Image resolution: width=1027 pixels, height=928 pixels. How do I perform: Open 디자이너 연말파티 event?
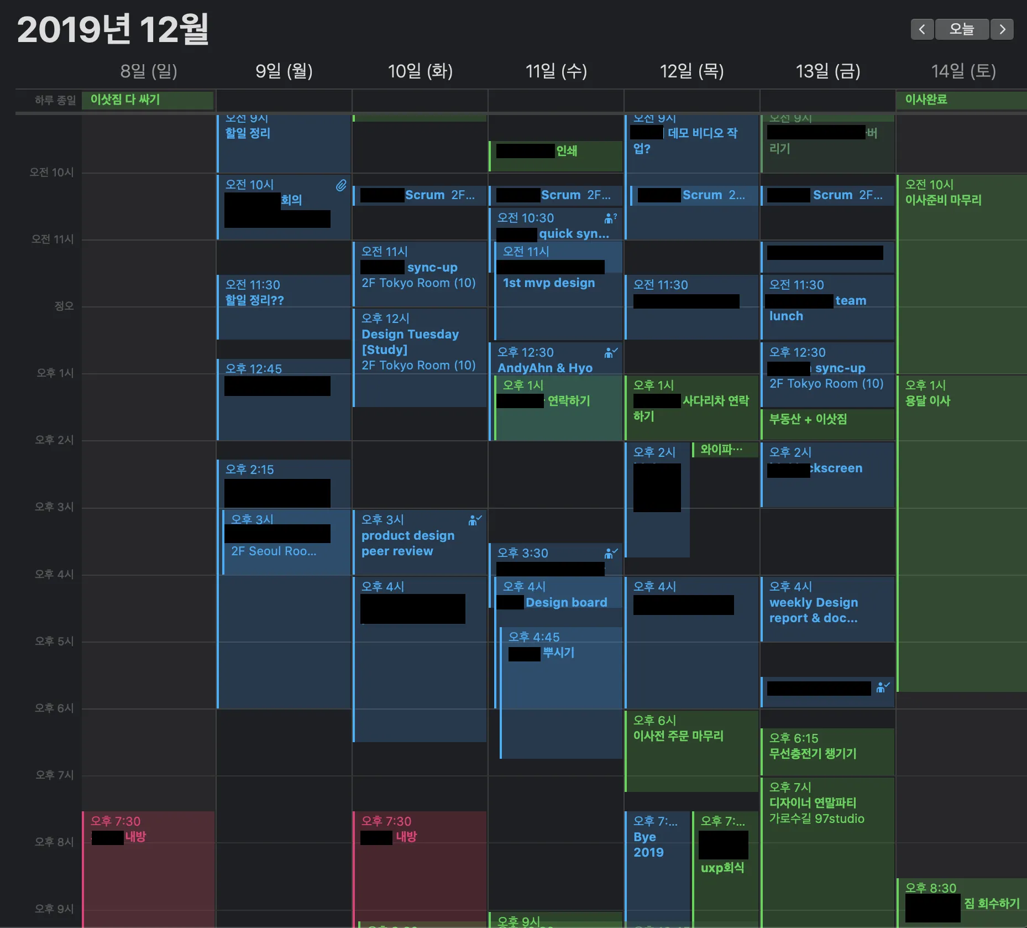(828, 852)
